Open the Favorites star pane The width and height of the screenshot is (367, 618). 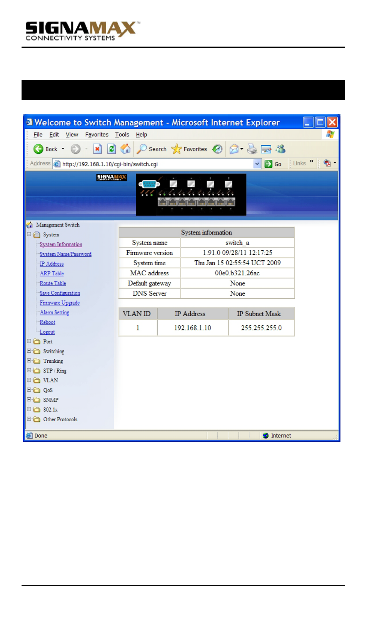tap(189, 149)
